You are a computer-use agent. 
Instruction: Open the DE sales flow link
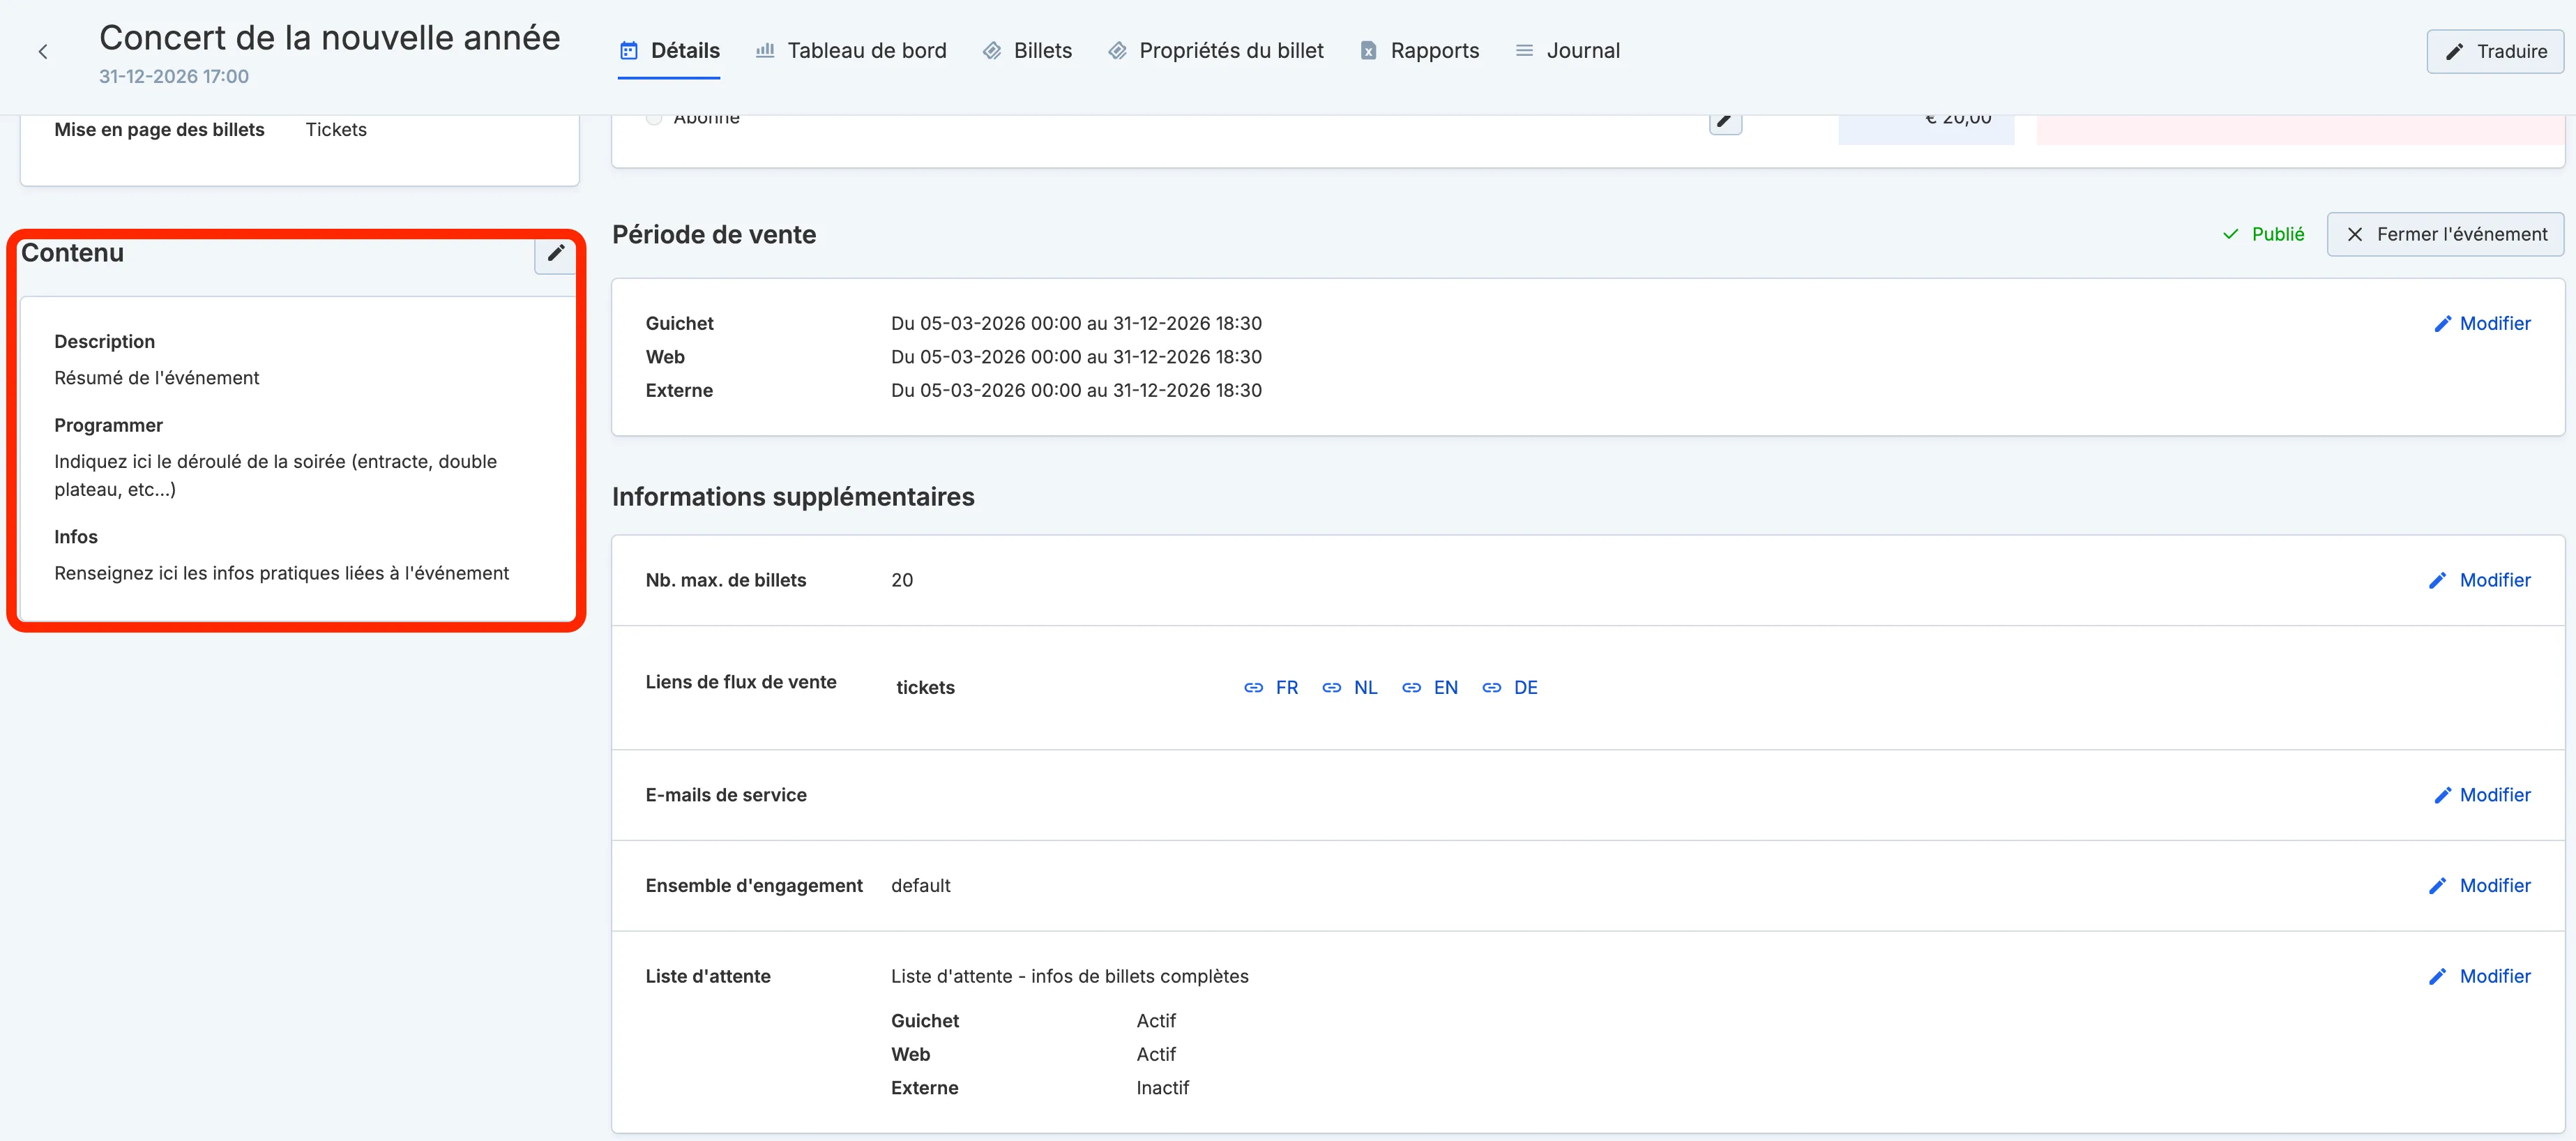1510,688
